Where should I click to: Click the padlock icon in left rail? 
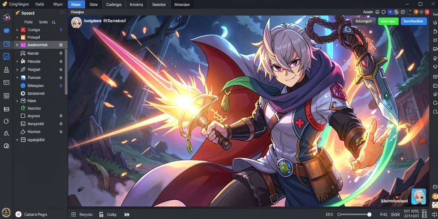[x=6, y=70]
